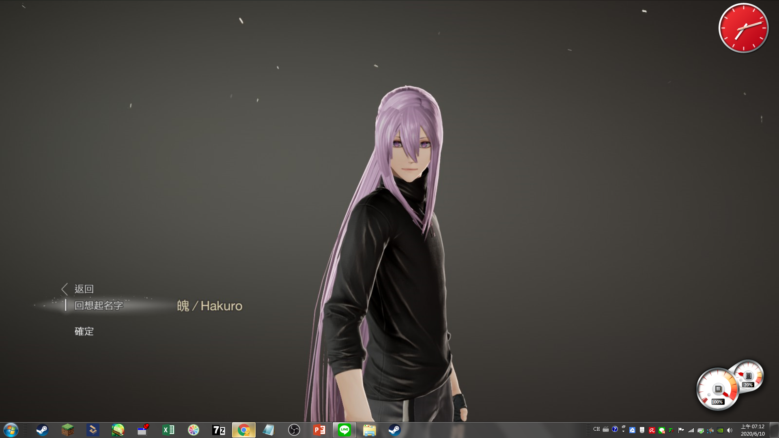The image size is (779, 438).
Task: Click the left chevron beside 返回
Action: pos(65,289)
